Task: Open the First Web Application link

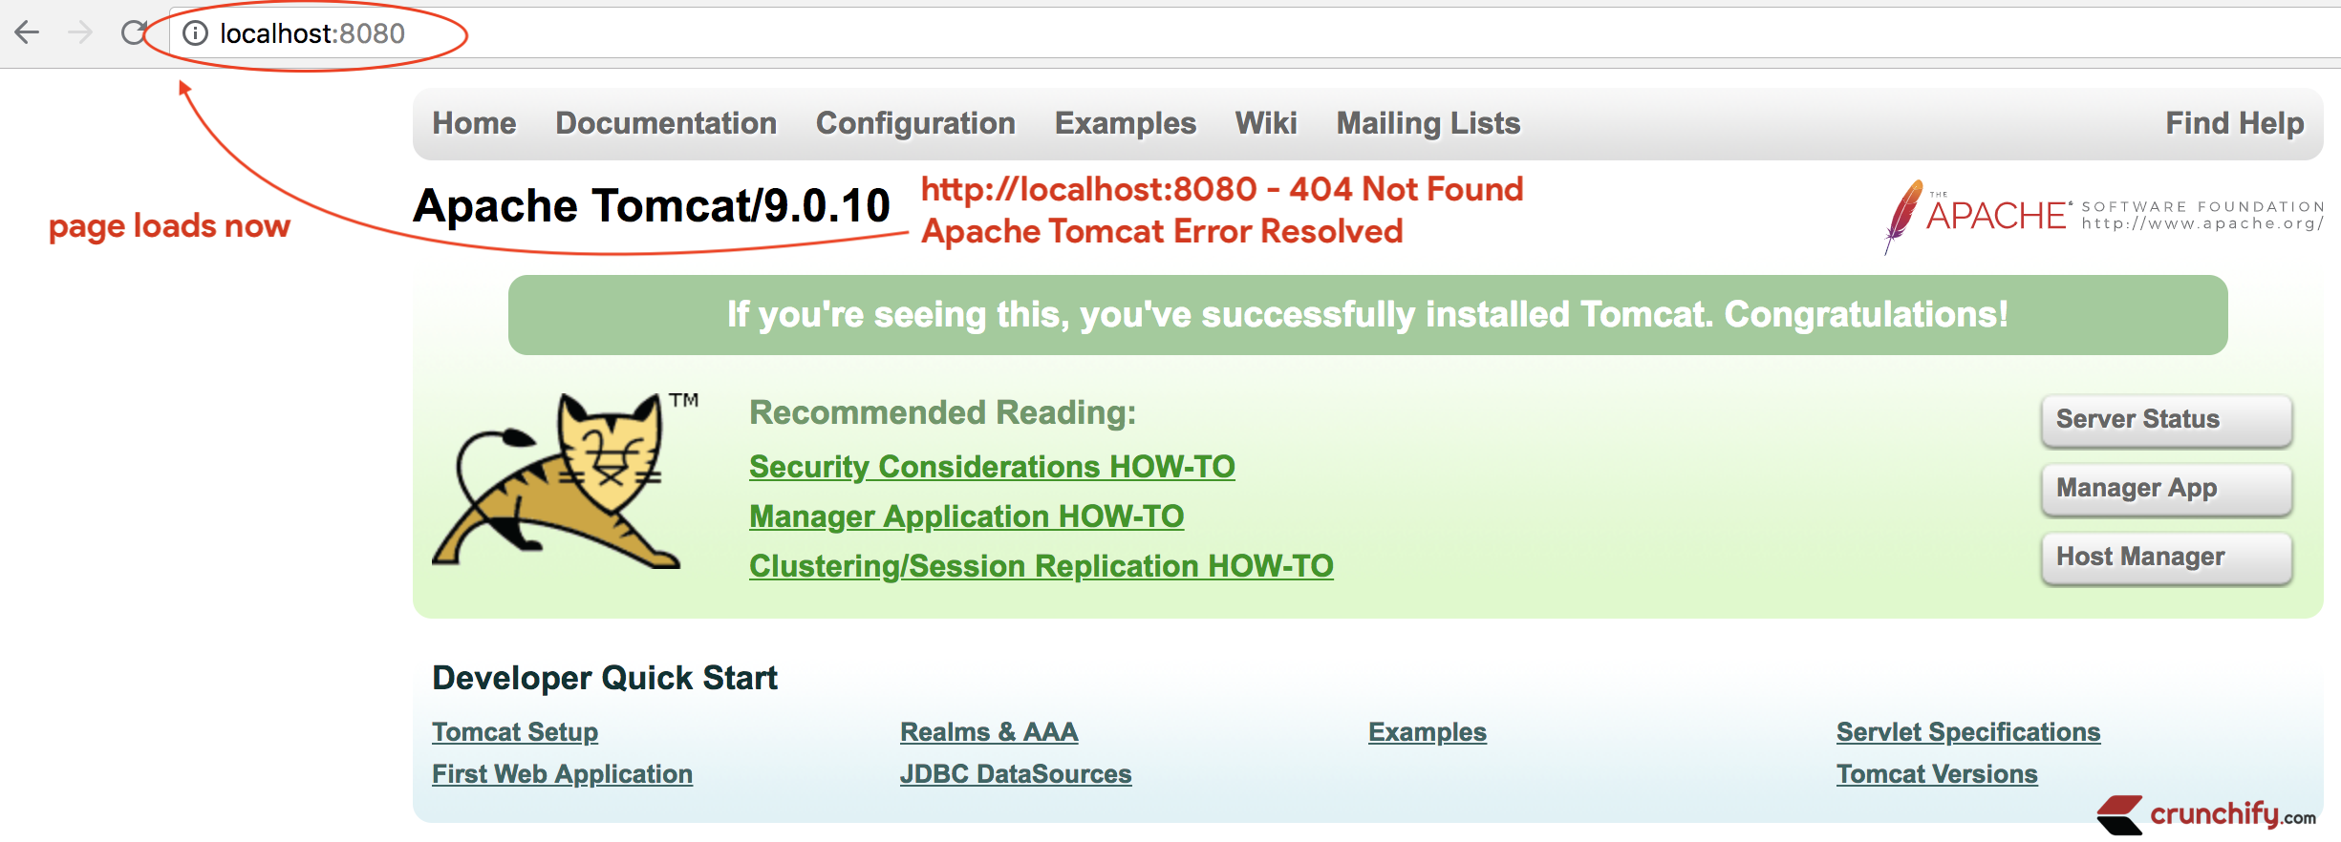Action: coord(562,774)
